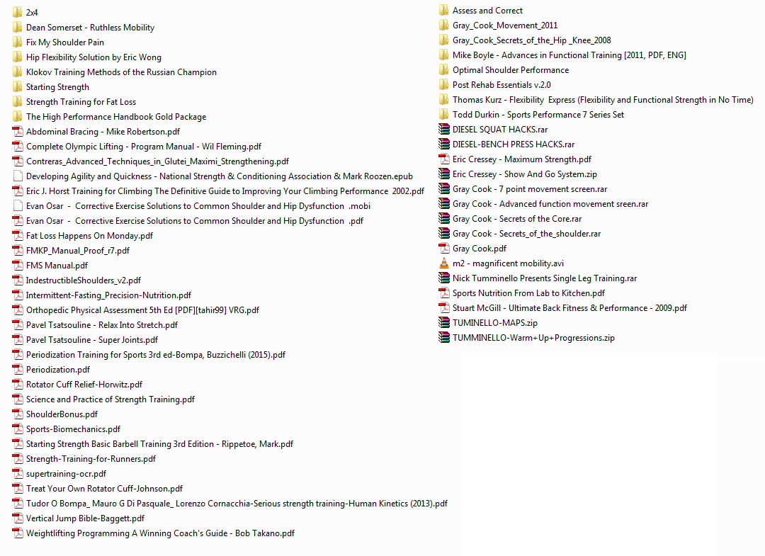Viewport: 765px width, 556px height.
Task: Click the RAR archive icon for DIESEL SQUAT HACKS.rar
Action: click(x=444, y=129)
